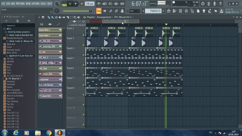Open Google Chrome from taskbar
This screenshot has width=242, height=136.
pos(49,133)
